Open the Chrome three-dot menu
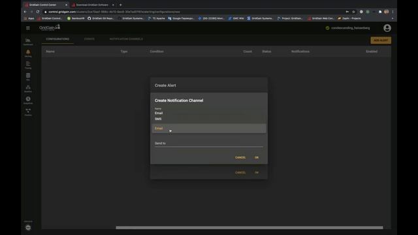The width and height of the screenshot is (418, 235). (393, 12)
